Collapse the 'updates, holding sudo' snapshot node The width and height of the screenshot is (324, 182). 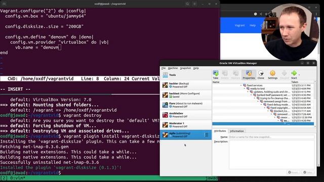coord(248,92)
